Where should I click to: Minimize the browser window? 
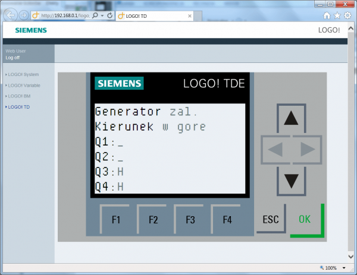[x=320, y=4]
